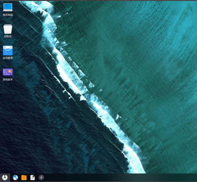Launch the web browser from the taskbar
The height and width of the screenshot is (182, 197).
pos(15,177)
